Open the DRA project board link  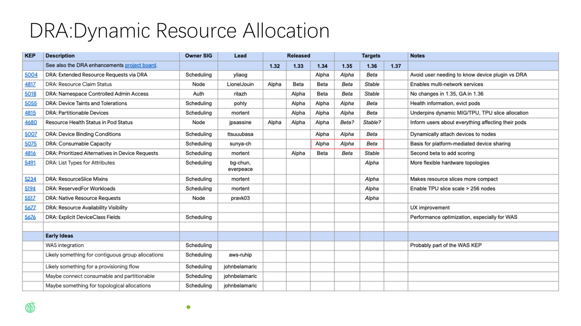(x=140, y=65)
